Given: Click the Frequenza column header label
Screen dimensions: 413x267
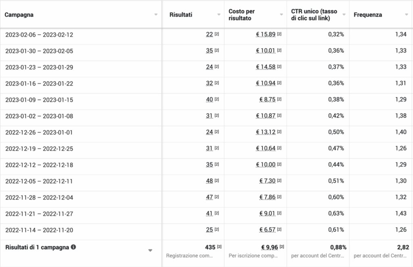Looking at the screenshot, I should 367,15.
